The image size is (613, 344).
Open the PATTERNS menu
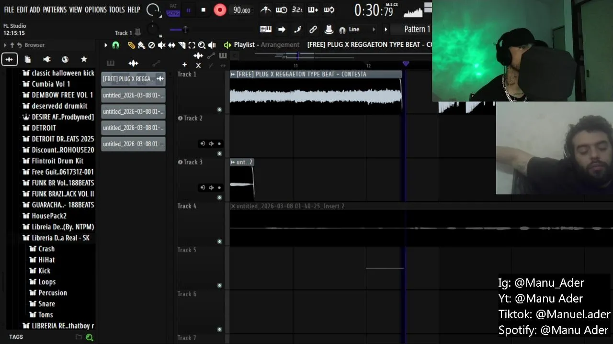55,10
